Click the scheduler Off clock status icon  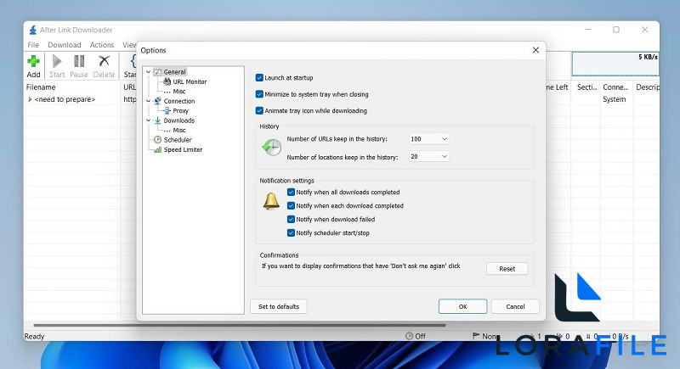coord(409,336)
